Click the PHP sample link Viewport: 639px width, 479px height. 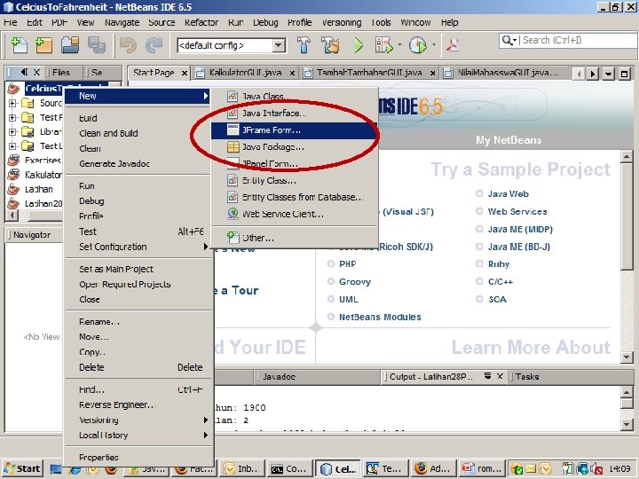point(348,264)
